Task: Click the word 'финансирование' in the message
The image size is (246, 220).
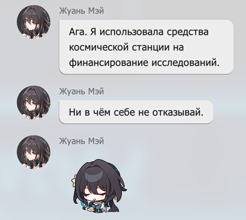Action: click(x=108, y=63)
